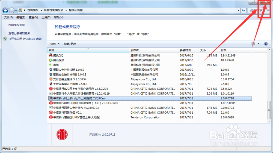Click CITIC logo thumbnail in details pane

tap(62, 135)
